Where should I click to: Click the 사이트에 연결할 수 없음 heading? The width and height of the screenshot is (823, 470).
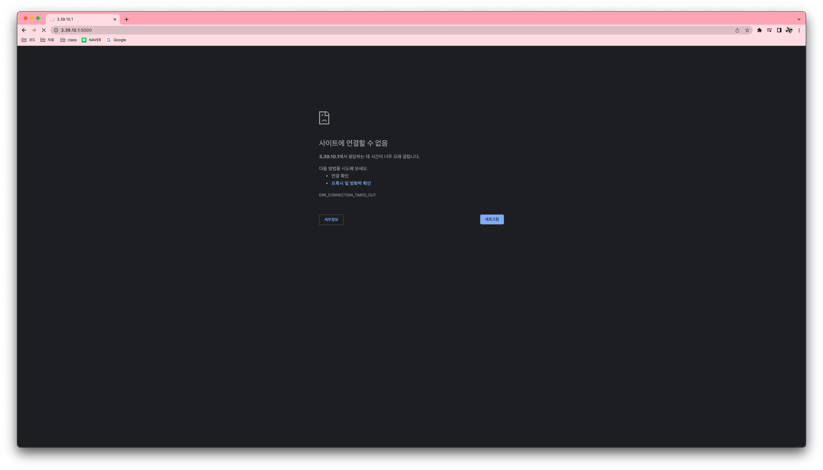pos(353,143)
